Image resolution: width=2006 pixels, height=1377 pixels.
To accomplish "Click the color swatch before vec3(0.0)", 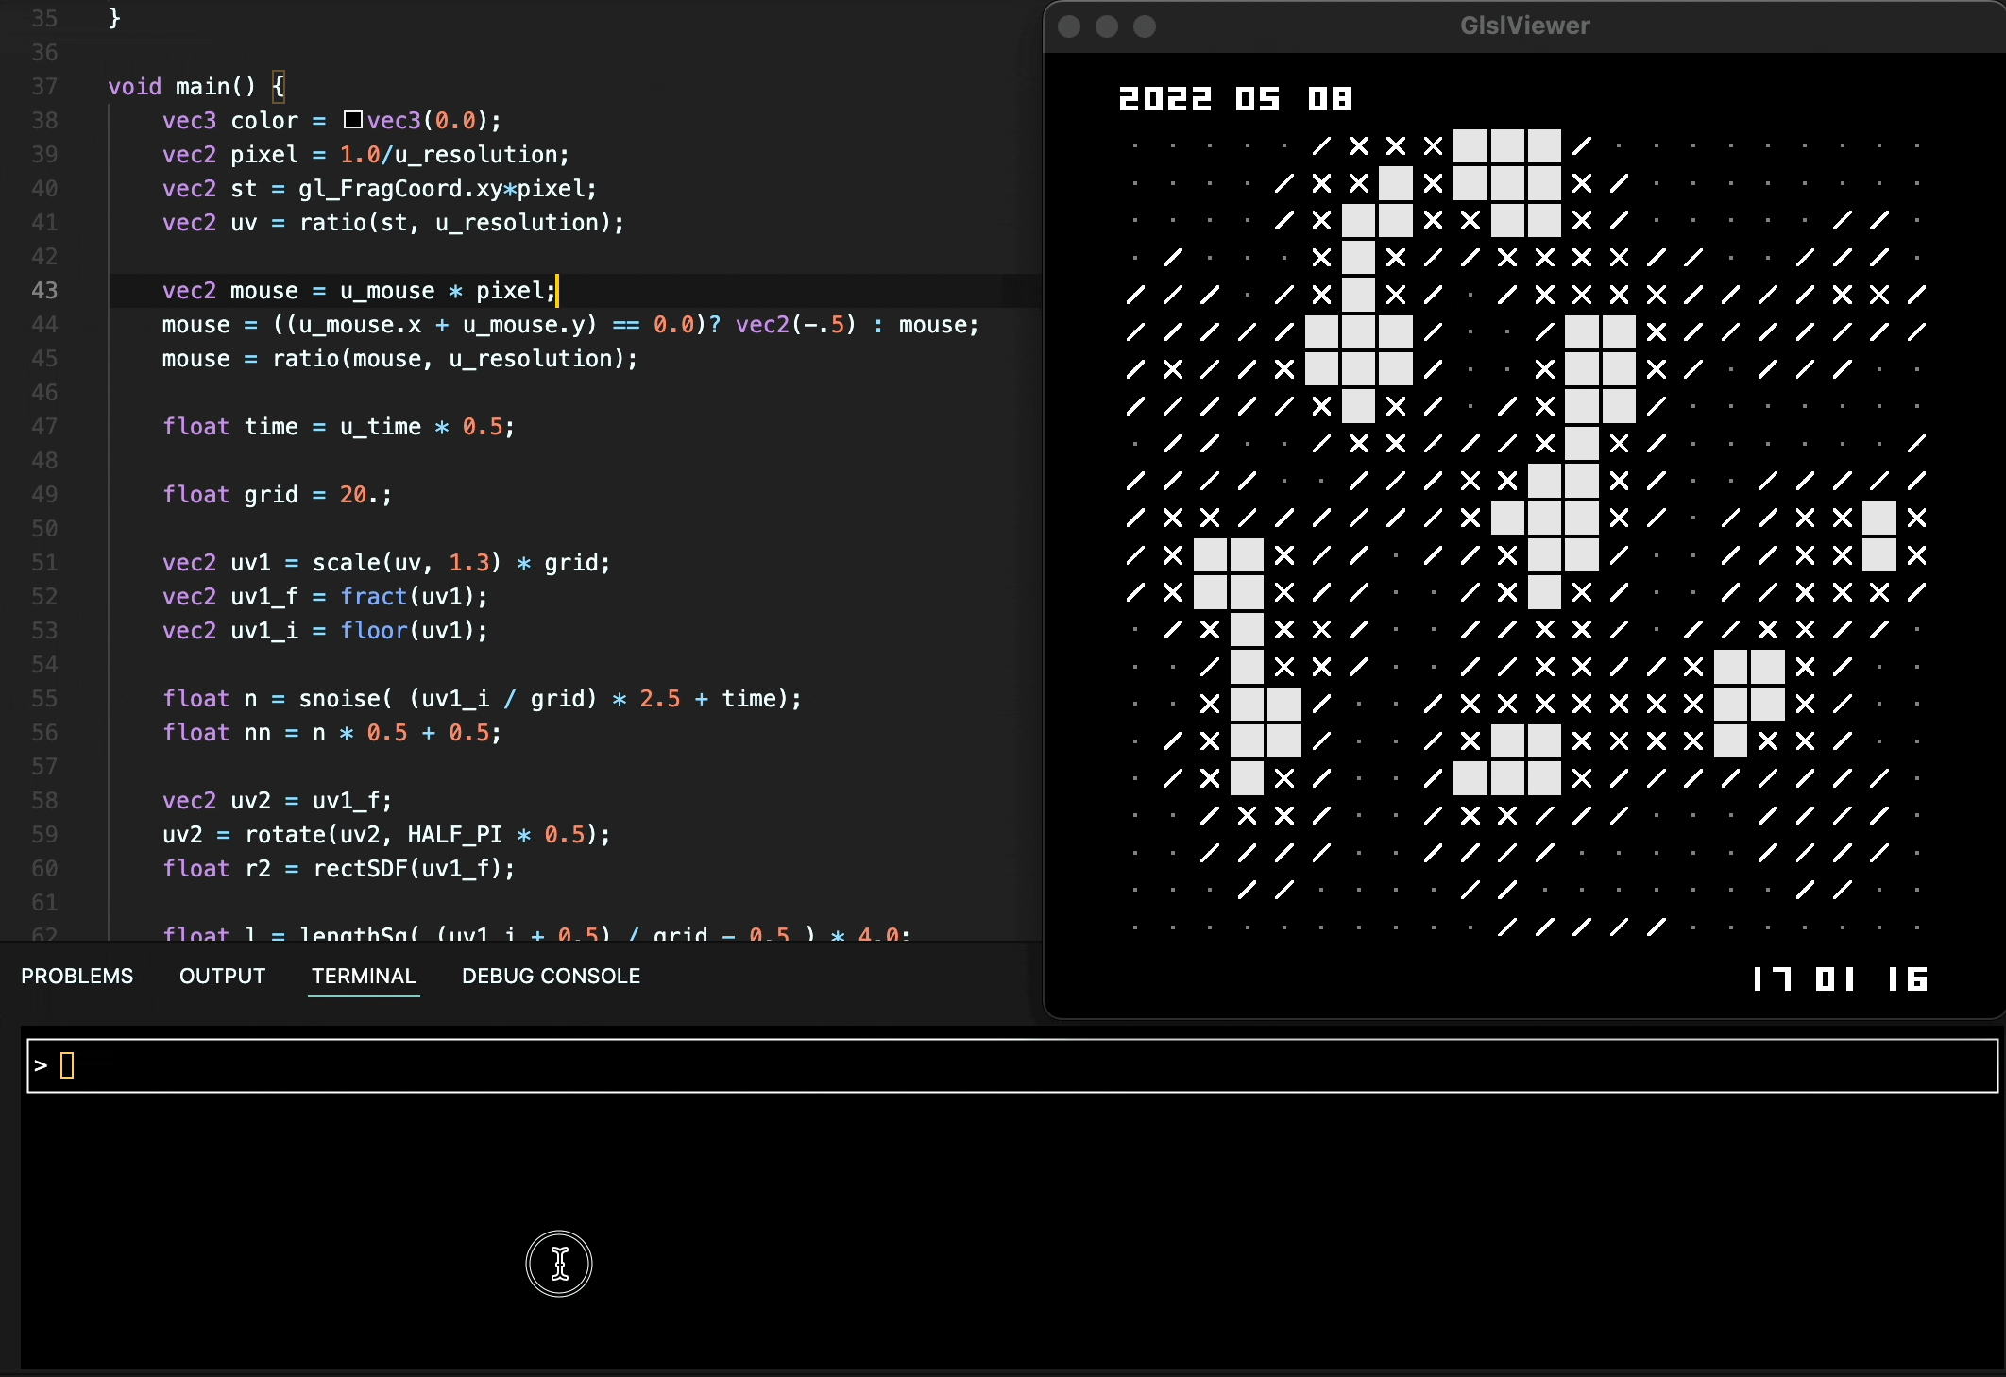I will point(353,120).
